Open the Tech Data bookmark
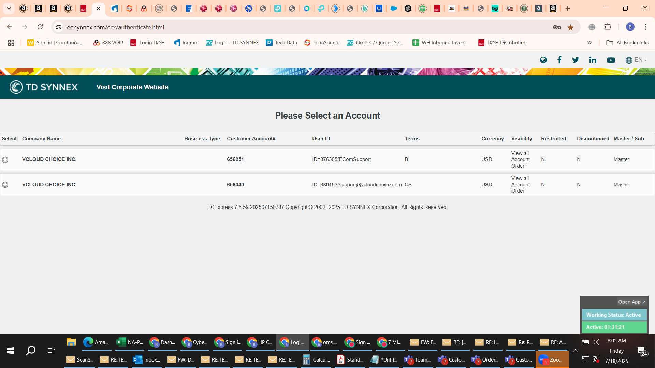The width and height of the screenshot is (655, 368). coord(281,43)
